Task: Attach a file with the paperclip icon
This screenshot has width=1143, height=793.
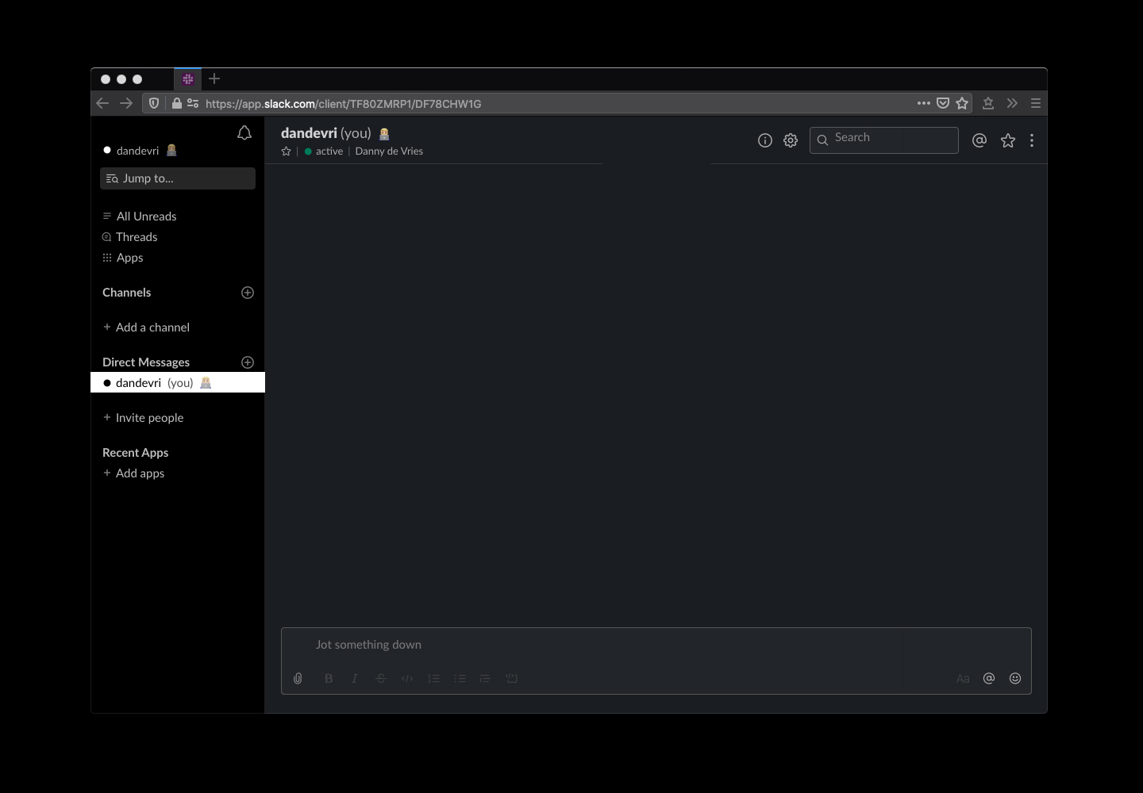Action: (x=298, y=678)
